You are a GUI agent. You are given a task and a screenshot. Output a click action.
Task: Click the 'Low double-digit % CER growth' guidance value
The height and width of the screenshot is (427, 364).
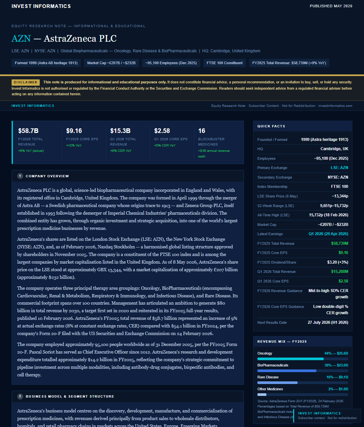[x=331, y=310]
